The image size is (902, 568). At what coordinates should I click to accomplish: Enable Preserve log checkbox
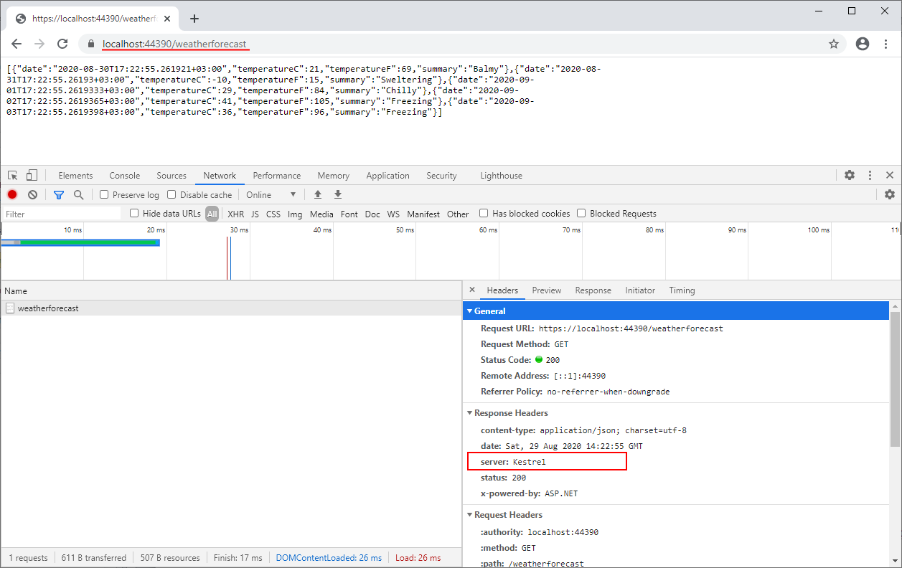[104, 194]
